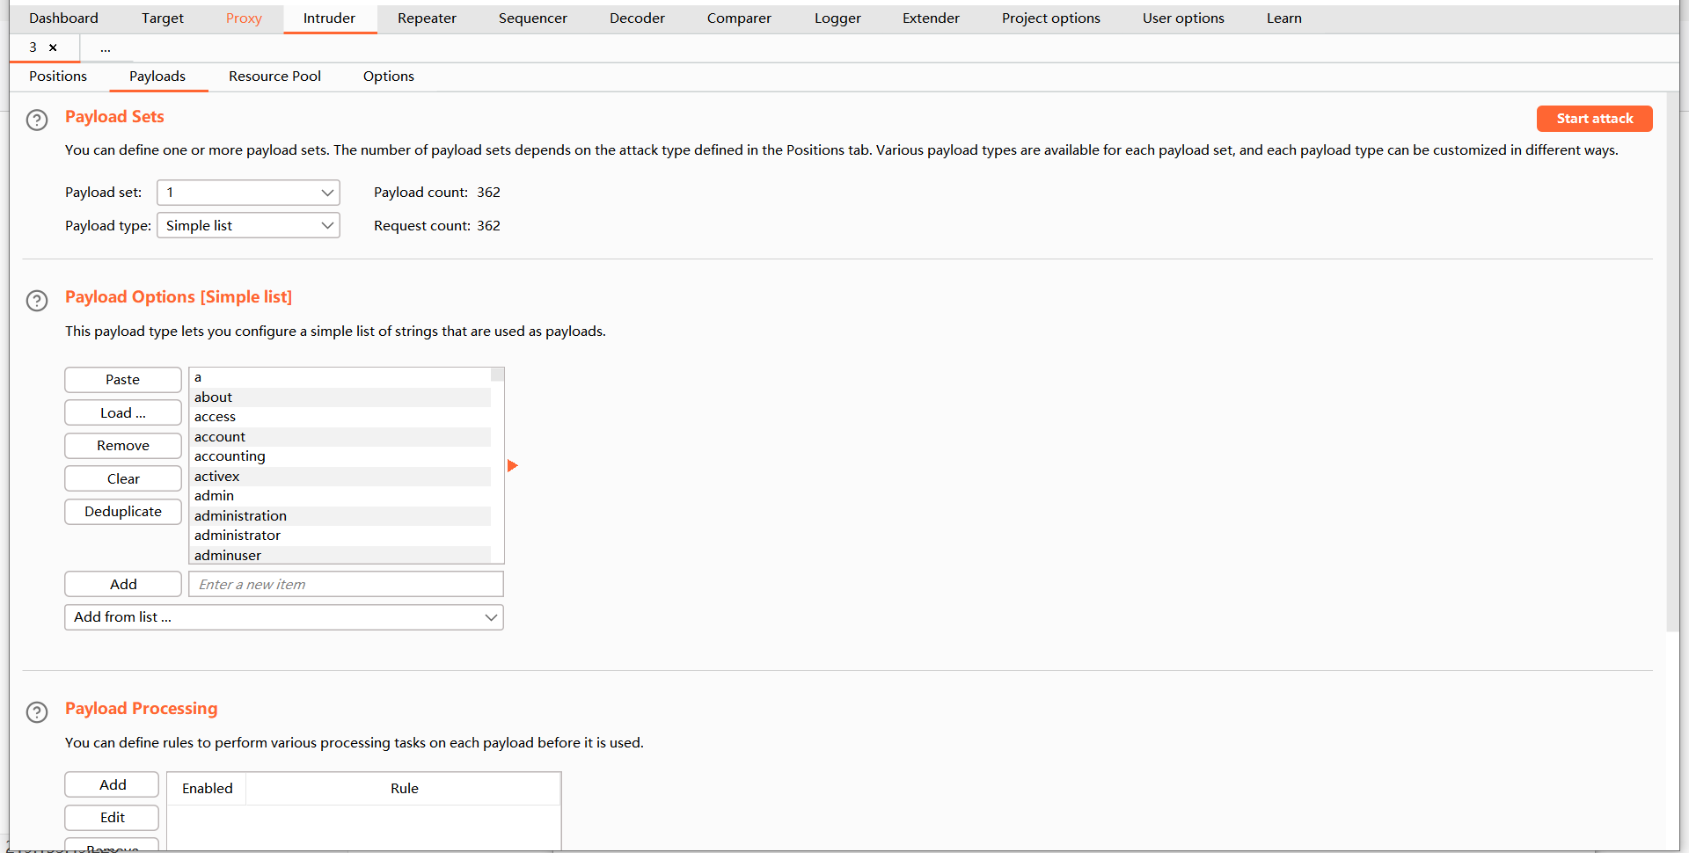
Task: Open new Intruder tab with ellipsis
Action: (106, 47)
